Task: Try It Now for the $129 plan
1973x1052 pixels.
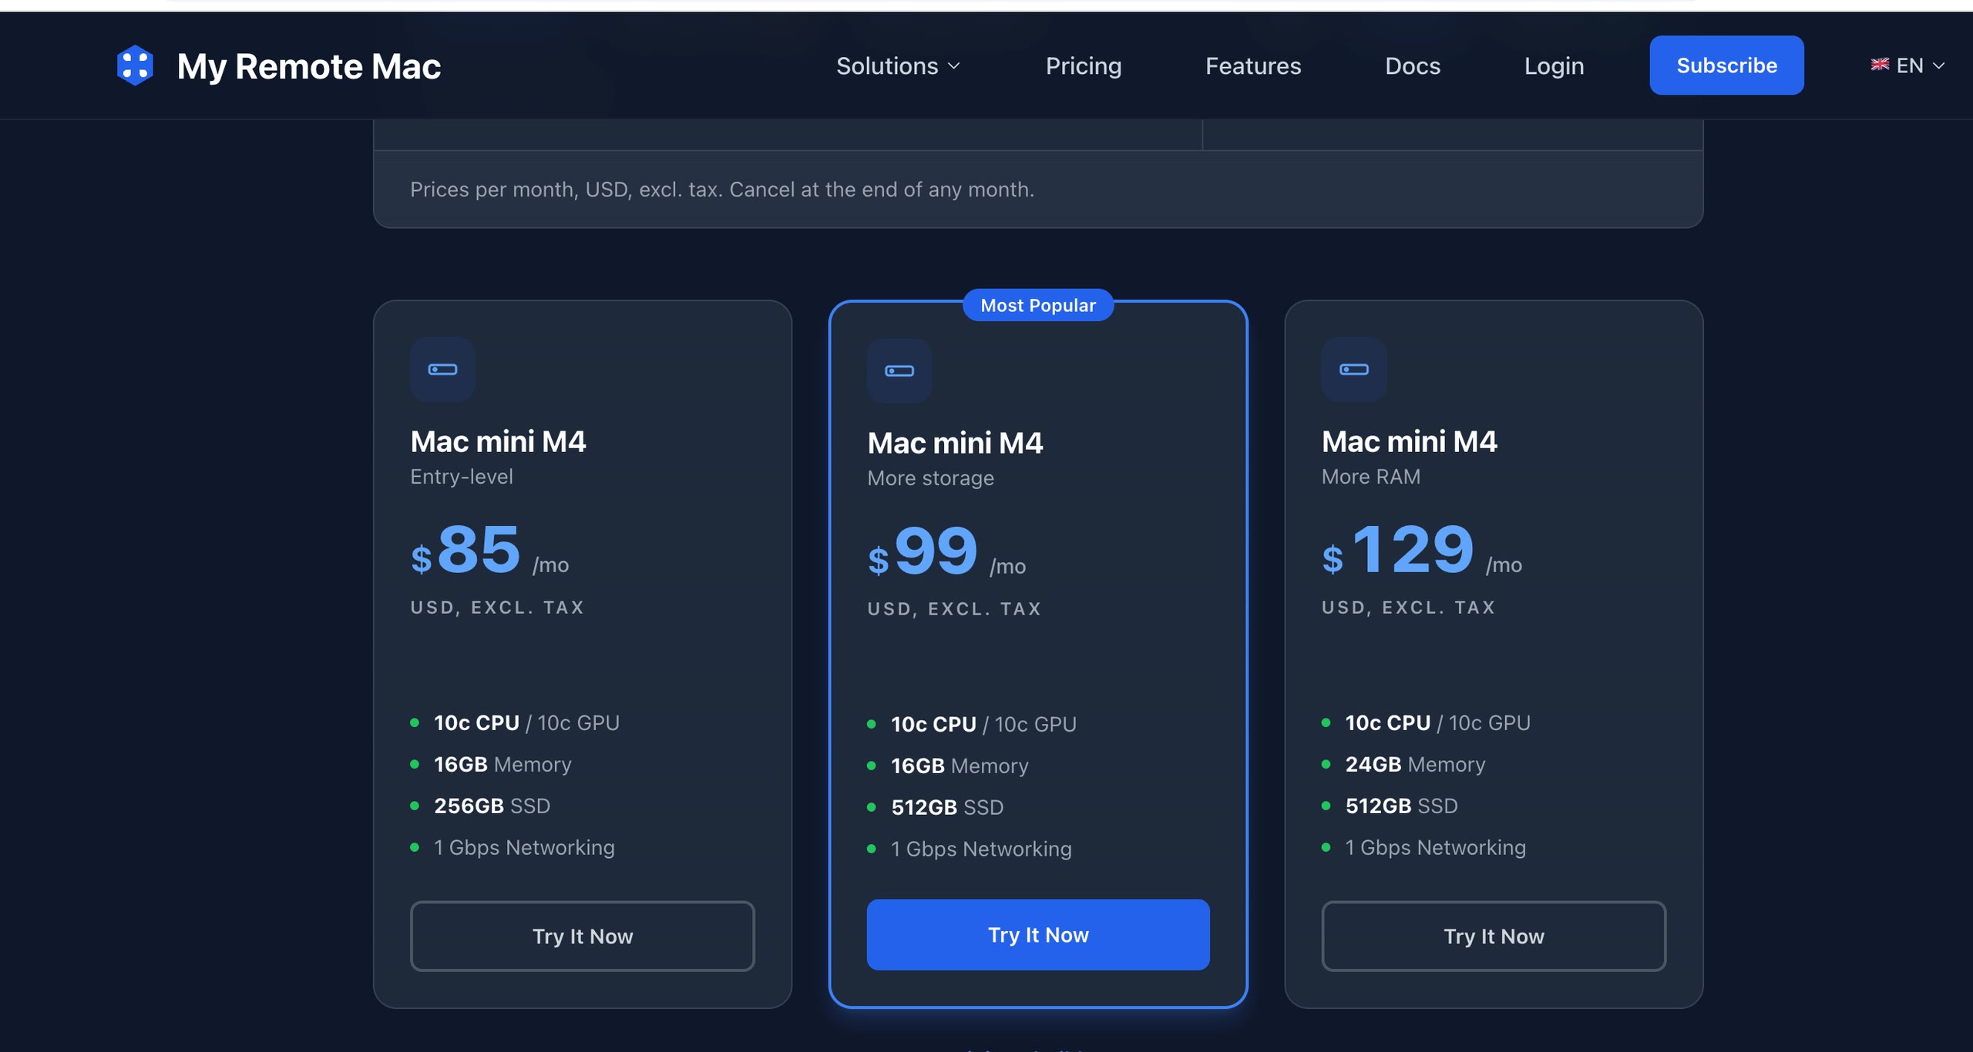Action: click(x=1494, y=936)
